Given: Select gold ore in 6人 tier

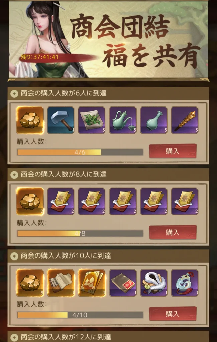Looking at the screenshot, I should coord(30,120).
